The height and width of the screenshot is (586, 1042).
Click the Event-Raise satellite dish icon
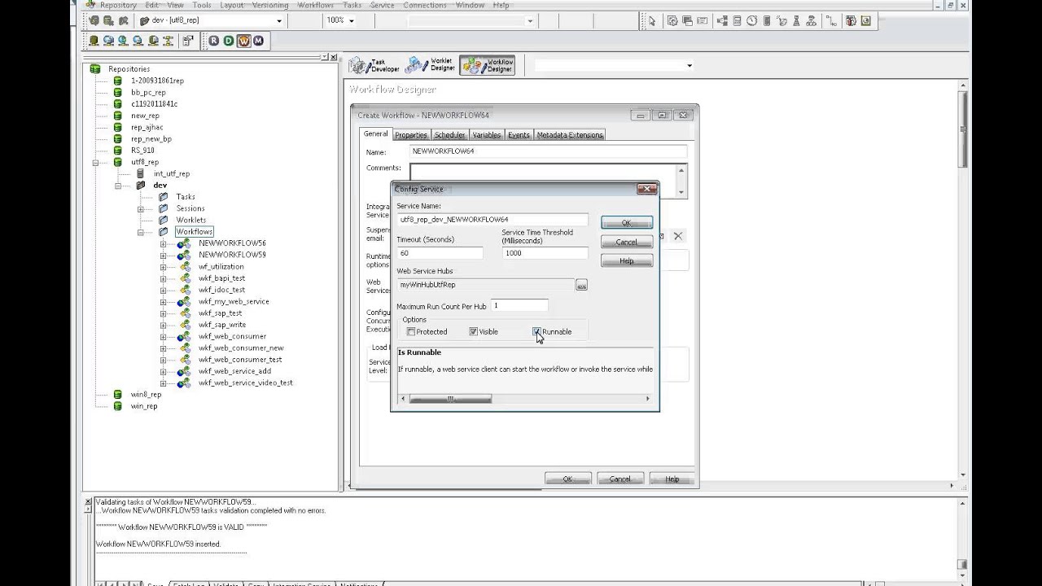[781, 21]
